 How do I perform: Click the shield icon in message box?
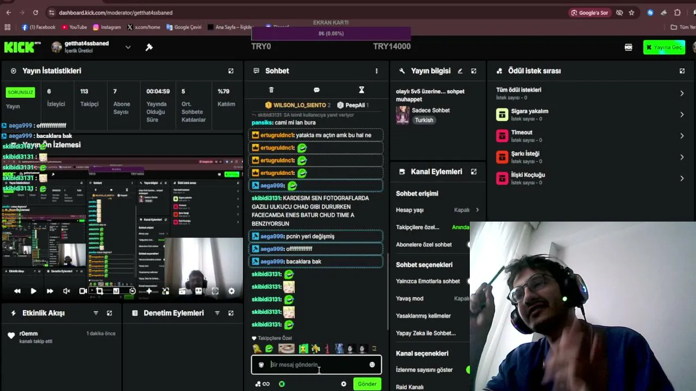point(261,364)
